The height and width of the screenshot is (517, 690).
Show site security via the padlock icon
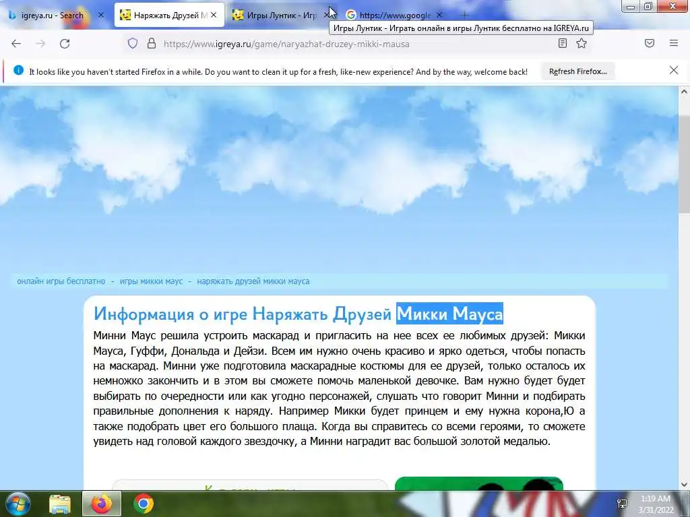coord(152,44)
